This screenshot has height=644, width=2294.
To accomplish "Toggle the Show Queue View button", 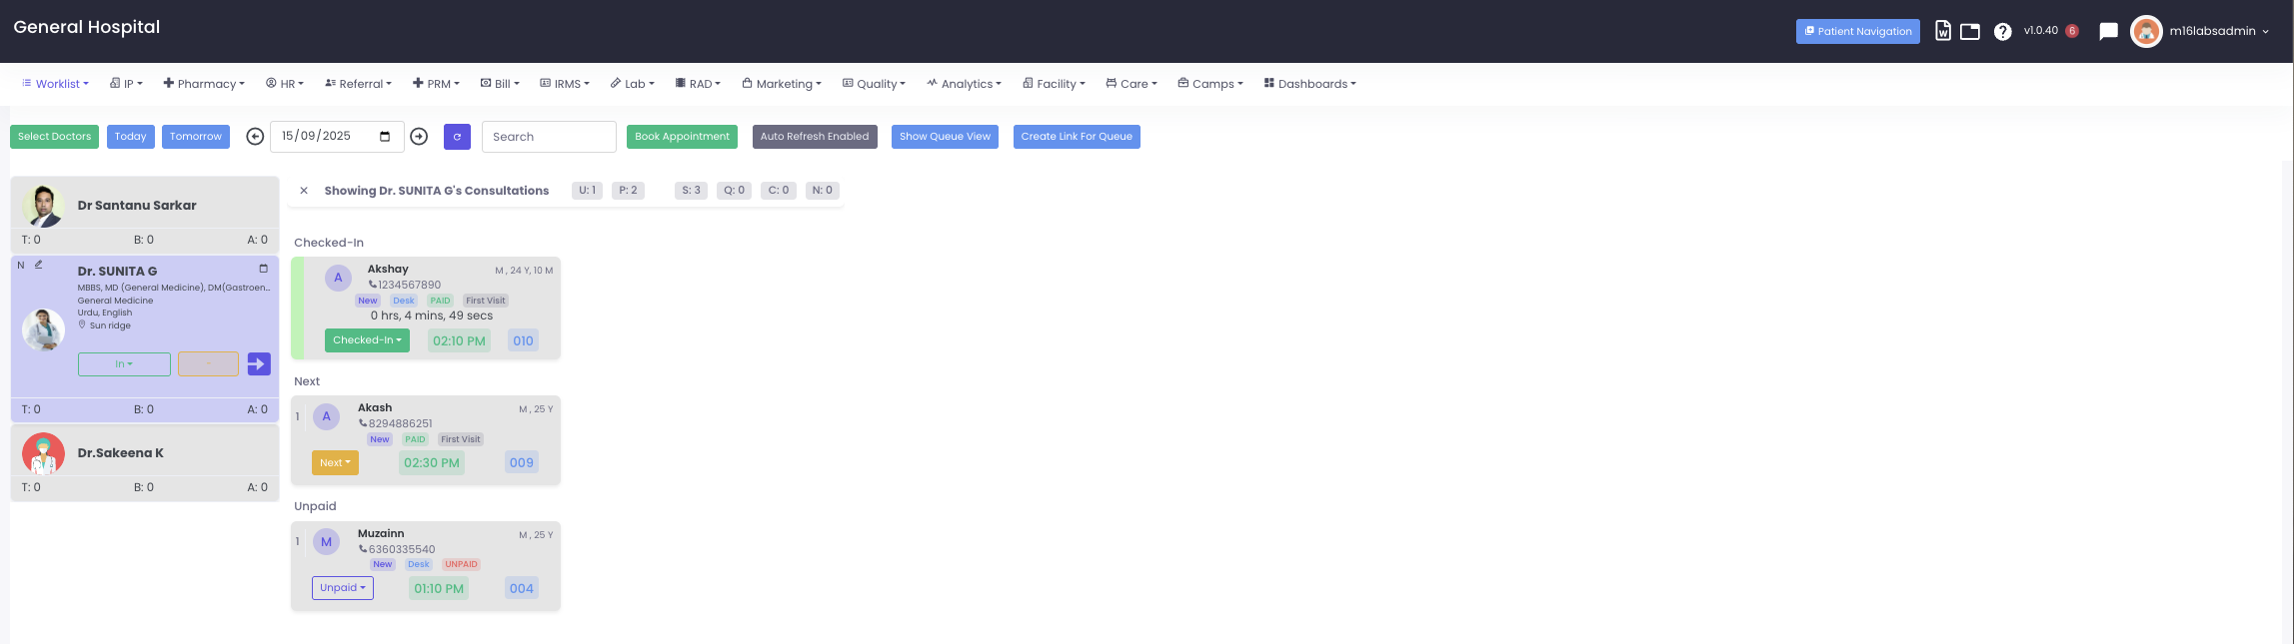I will [945, 137].
